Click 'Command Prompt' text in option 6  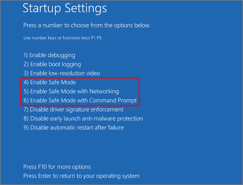tap(113, 100)
